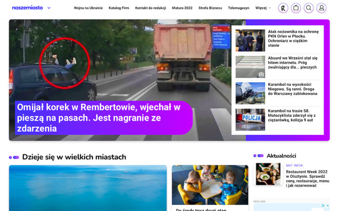The image size is (338, 211).
Task: Open Restaurant Week 2022 Olsztyn article
Action: click(x=307, y=178)
